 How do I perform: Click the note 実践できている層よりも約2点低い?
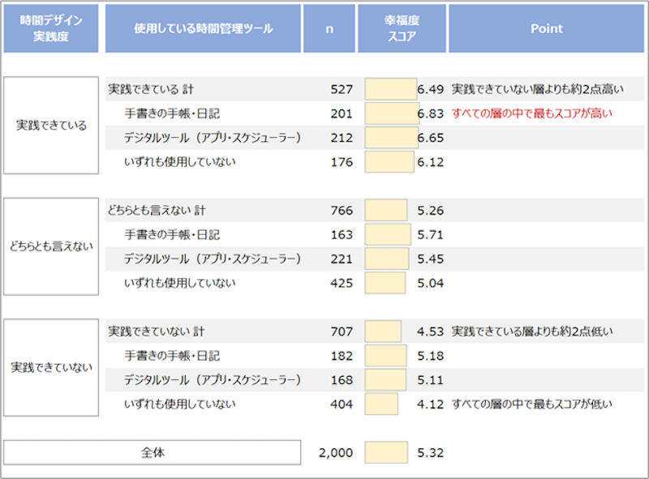coord(532,331)
